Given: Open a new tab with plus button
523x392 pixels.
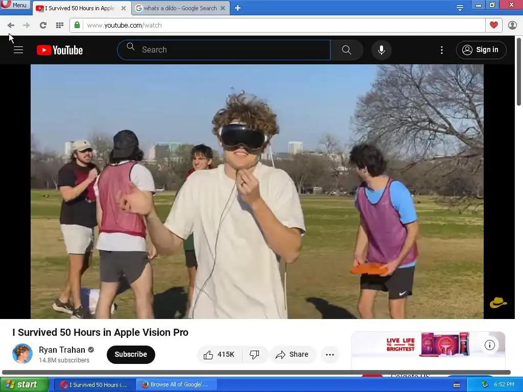Looking at the screenshot, I should point(238,8).
